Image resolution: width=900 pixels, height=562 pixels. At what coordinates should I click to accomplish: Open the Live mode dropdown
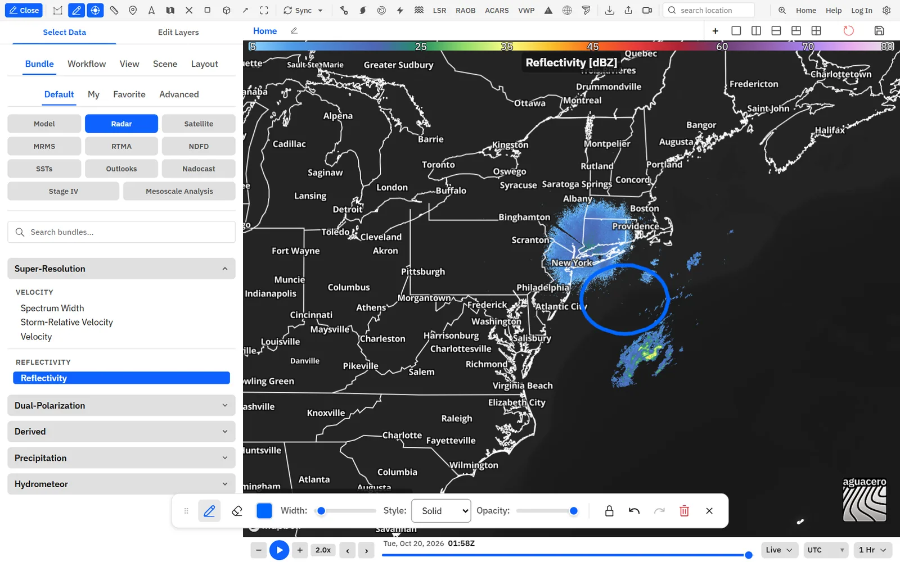click(x=779, y=550)
